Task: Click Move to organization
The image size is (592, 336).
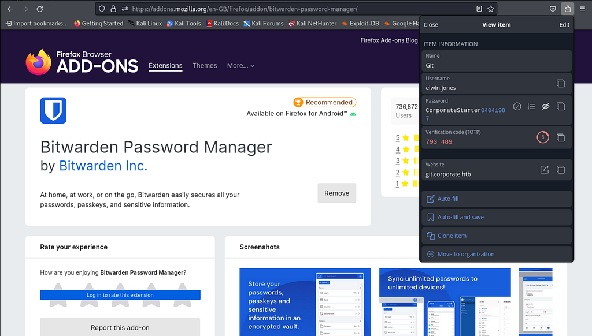Action: [x=497, y=254]
